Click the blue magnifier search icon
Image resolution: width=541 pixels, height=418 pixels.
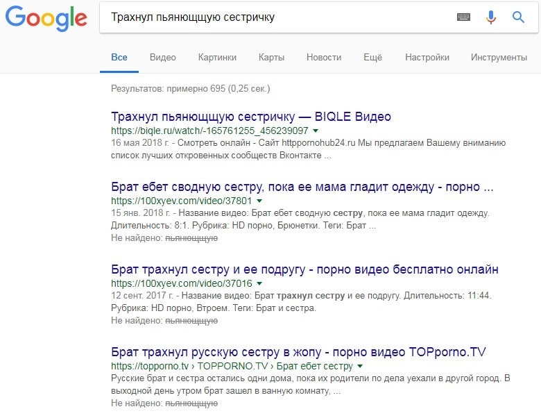pos(518,17)
